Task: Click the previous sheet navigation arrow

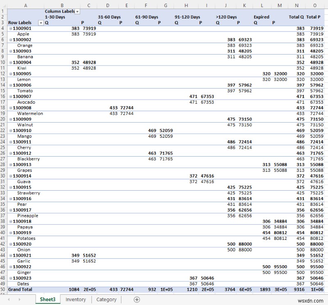Action: tap(9, 300)
